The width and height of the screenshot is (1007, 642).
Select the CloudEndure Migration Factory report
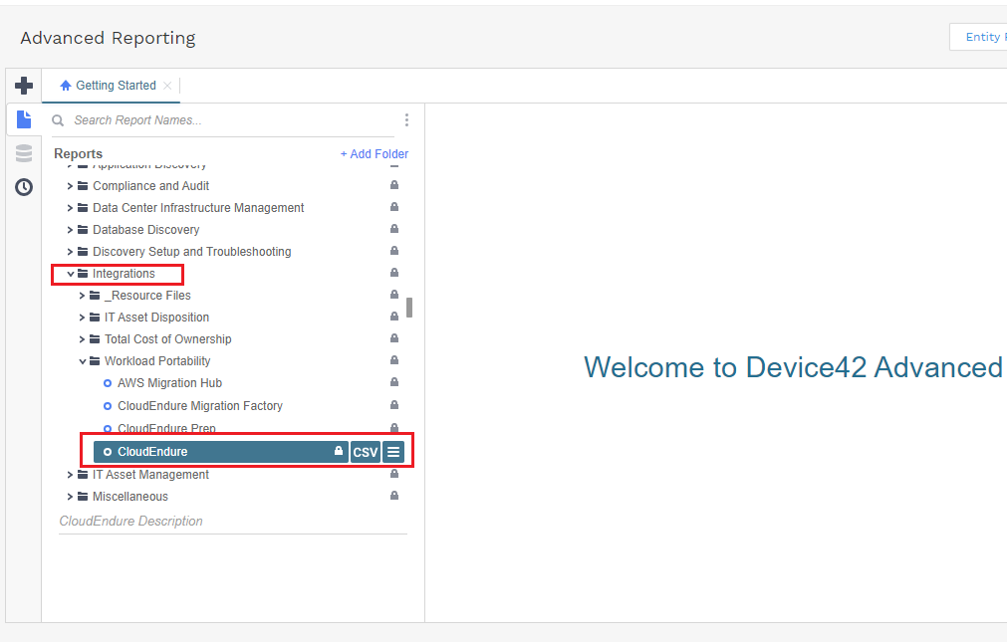[x=200, y=406]
